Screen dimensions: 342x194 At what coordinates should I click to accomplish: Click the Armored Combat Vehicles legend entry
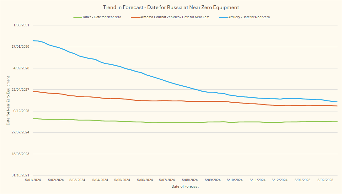point(175,17)
